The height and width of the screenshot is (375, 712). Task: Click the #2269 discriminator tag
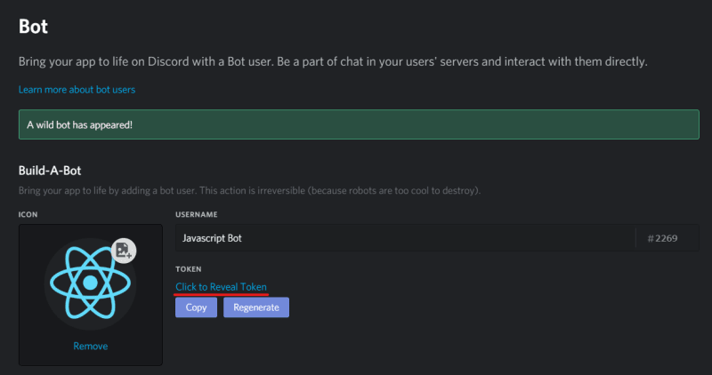click(x=662, y=238)
